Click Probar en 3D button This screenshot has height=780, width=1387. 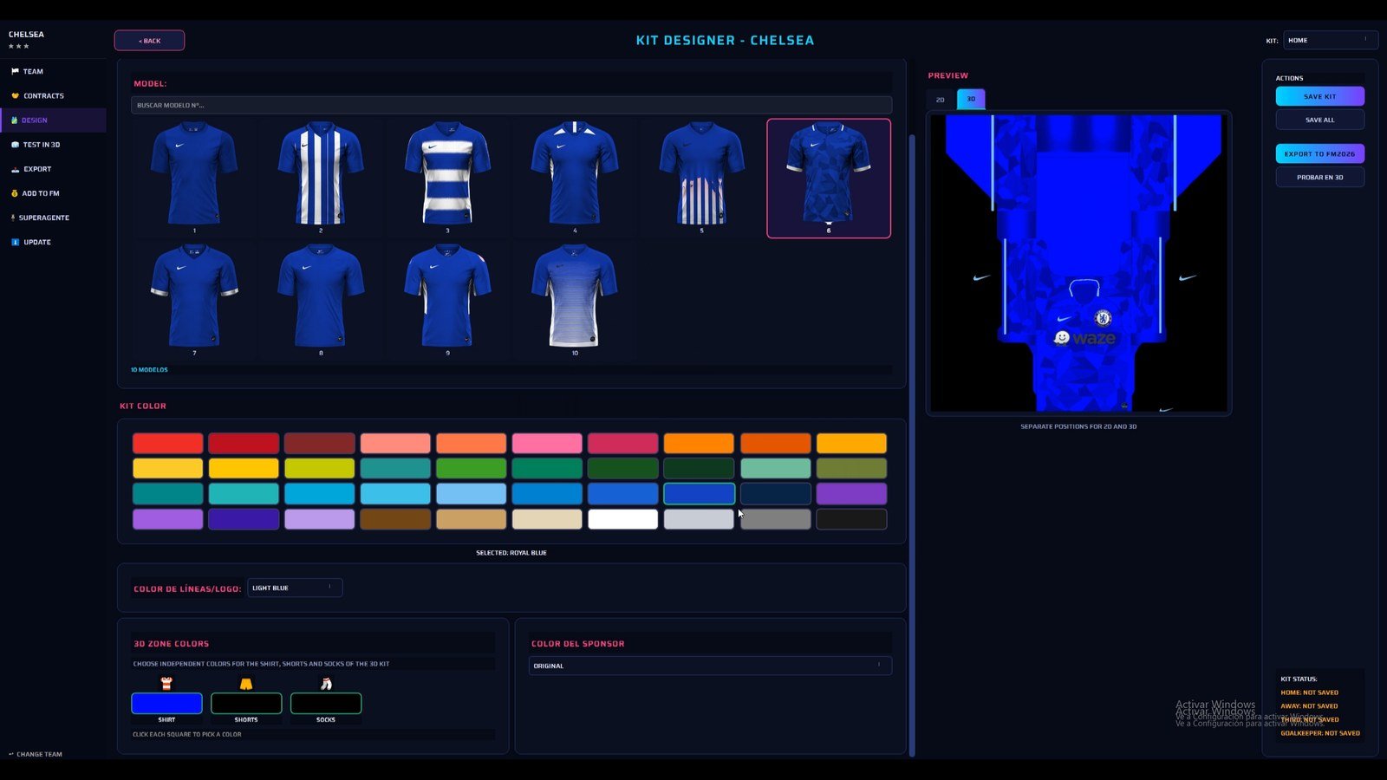[x=1319, y=177]
